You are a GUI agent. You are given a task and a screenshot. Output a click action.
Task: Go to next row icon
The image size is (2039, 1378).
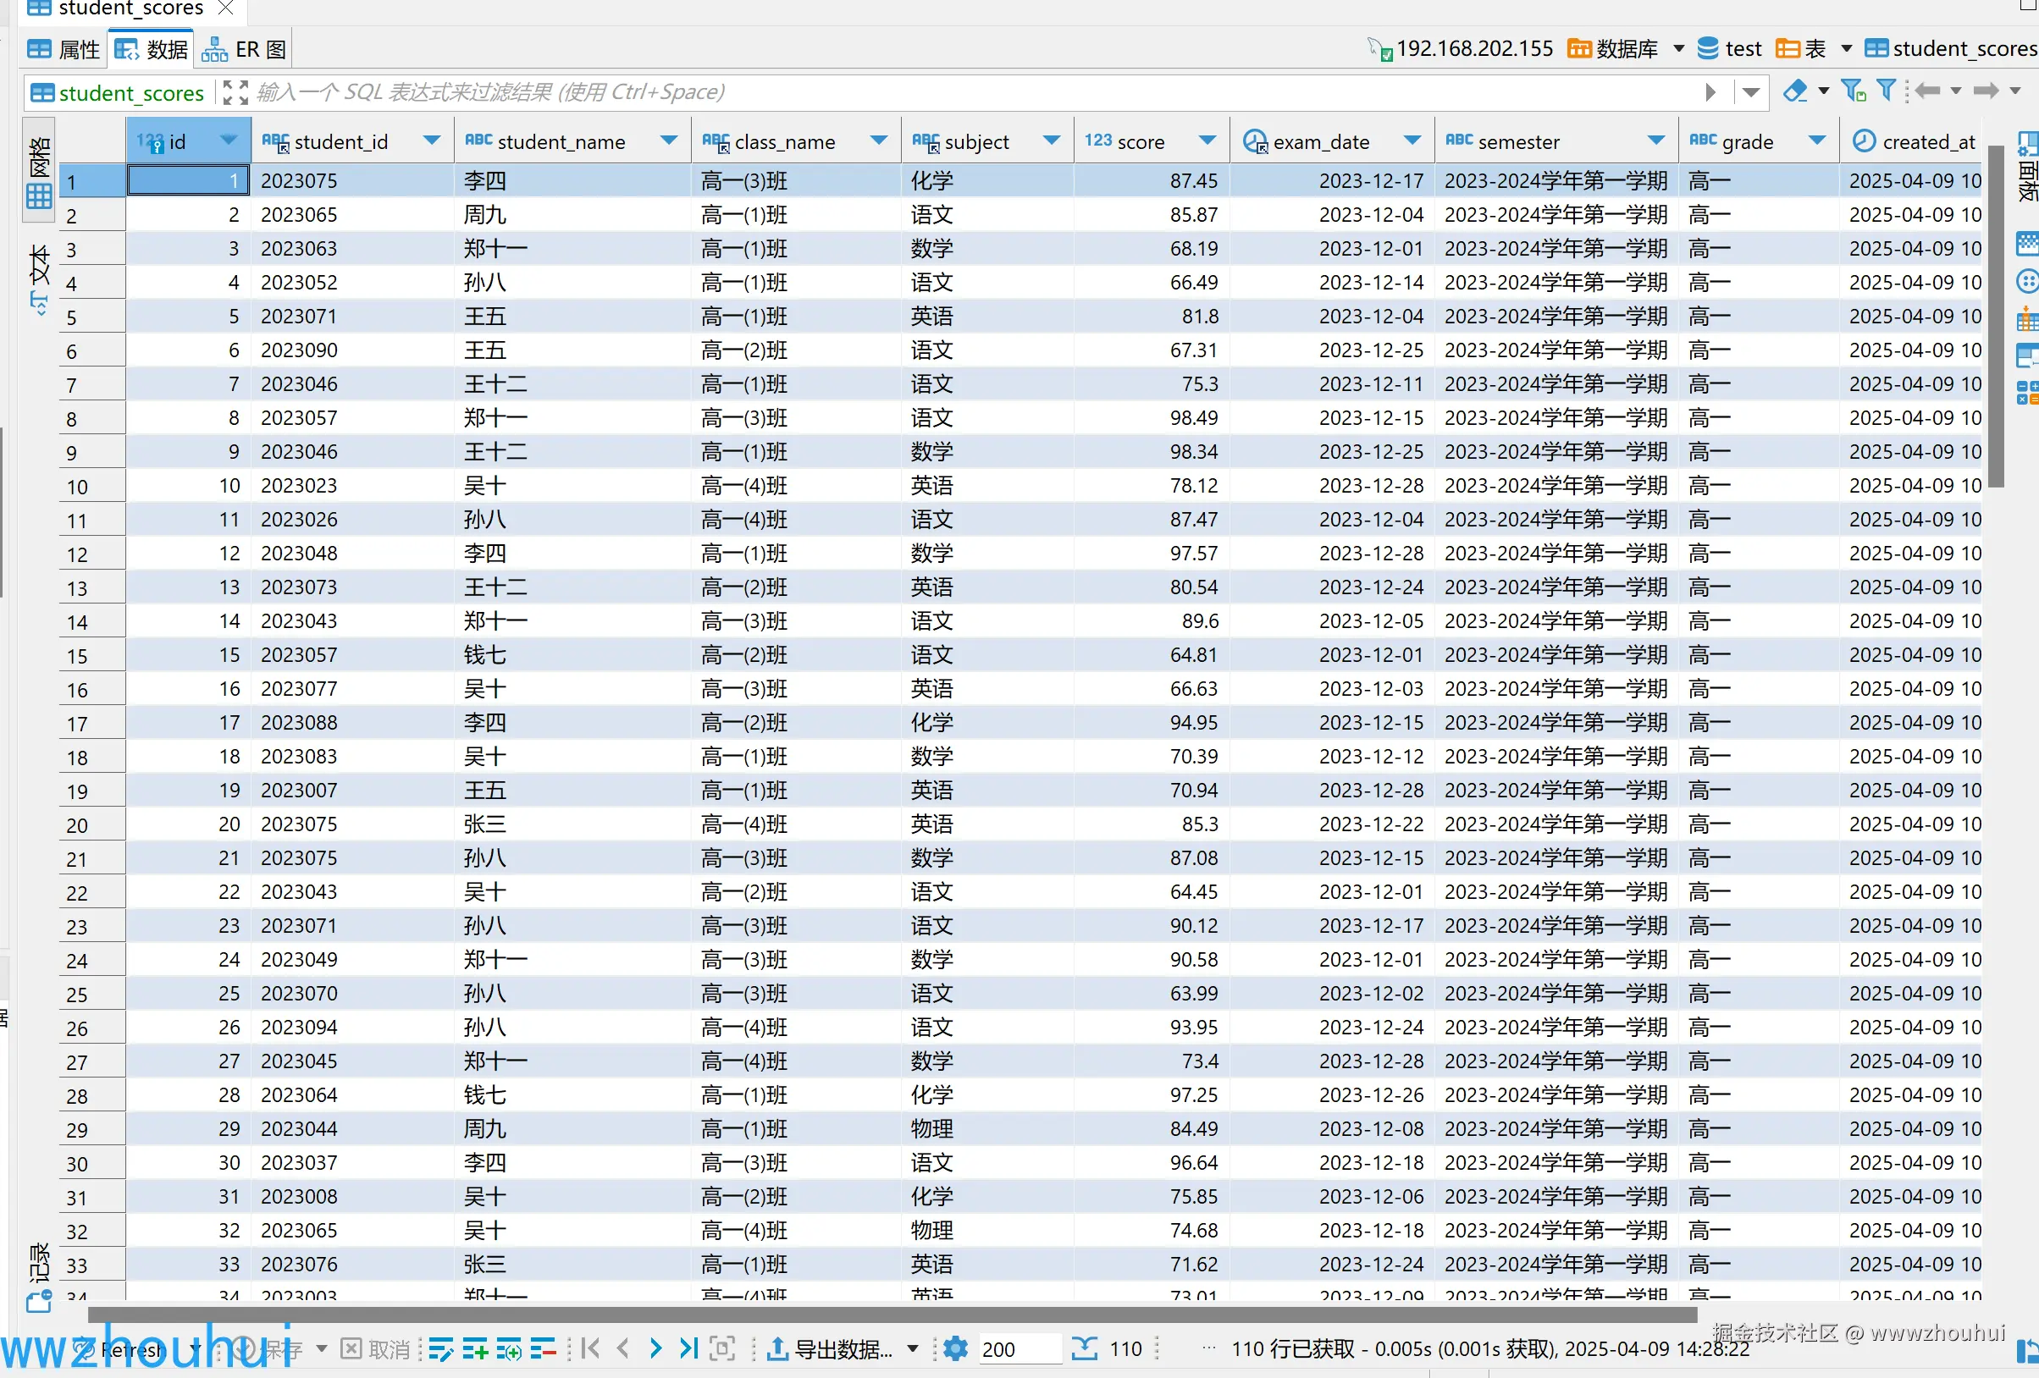tap(655, 1349)
